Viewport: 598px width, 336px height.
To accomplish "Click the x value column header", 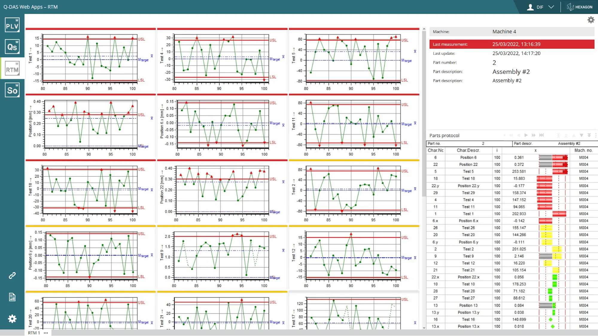I will 535,150.
